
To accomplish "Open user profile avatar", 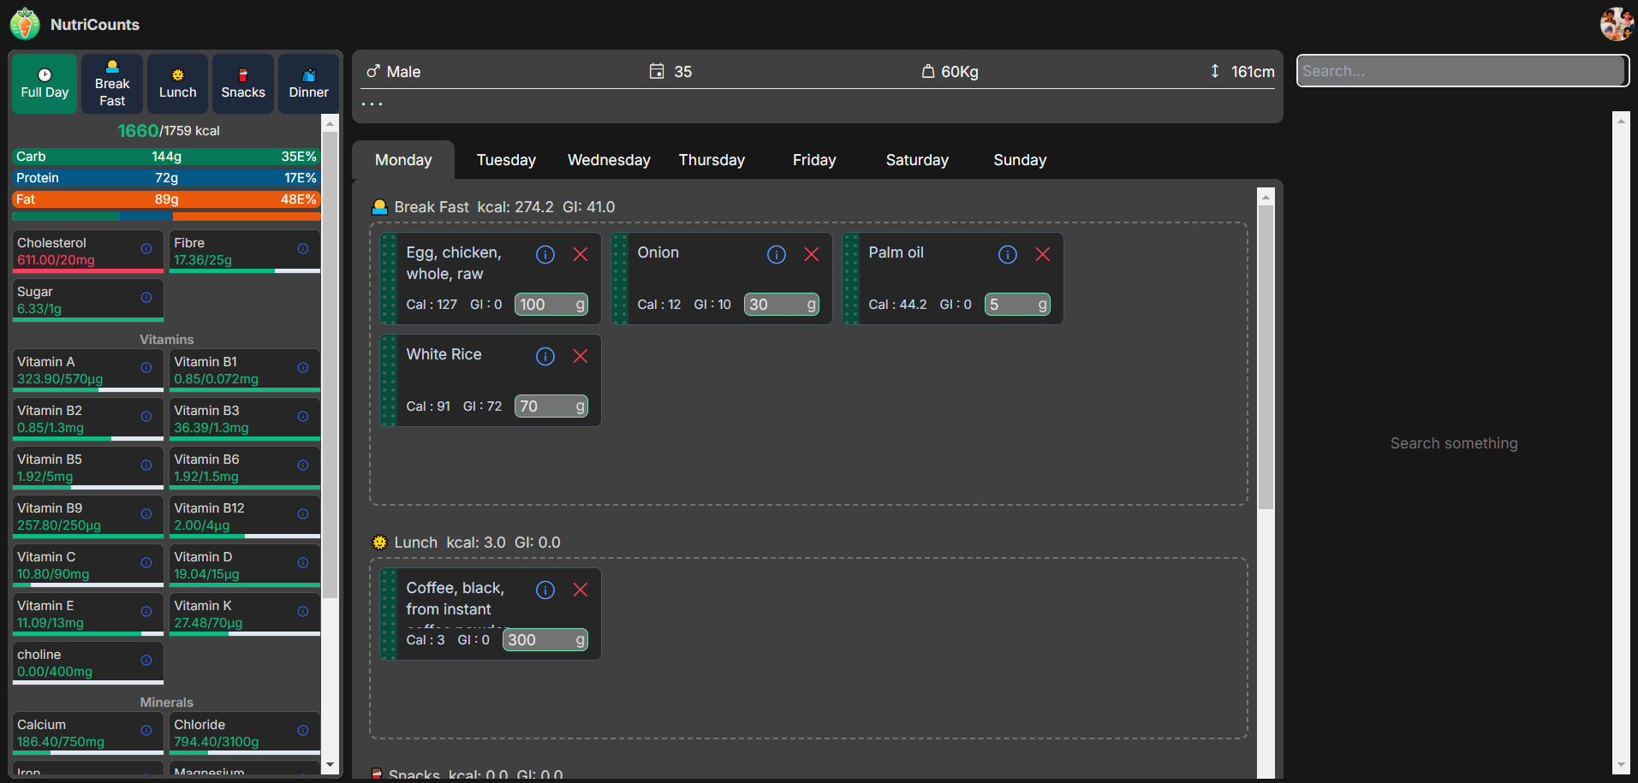I will click(x=1617, y=24).
